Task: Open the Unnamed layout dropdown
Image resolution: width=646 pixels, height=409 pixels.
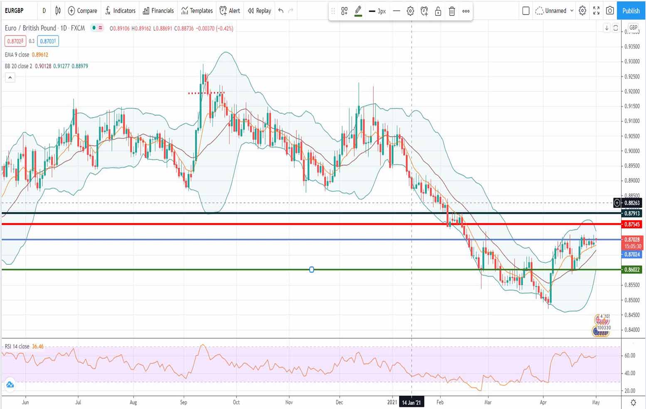Action: [554, 11]
